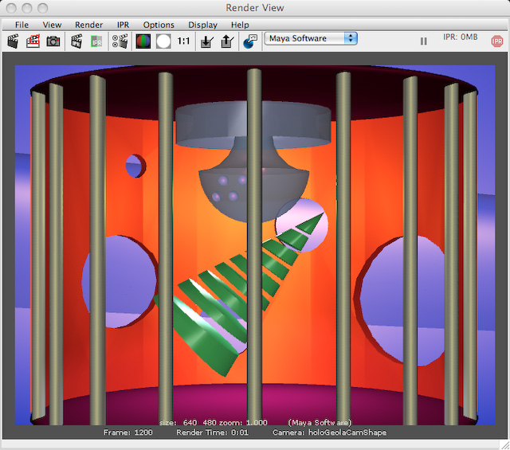The height and width of the screenshot is (450, 510).
Task: Pause IPR tuning
Action: point(423,41)
